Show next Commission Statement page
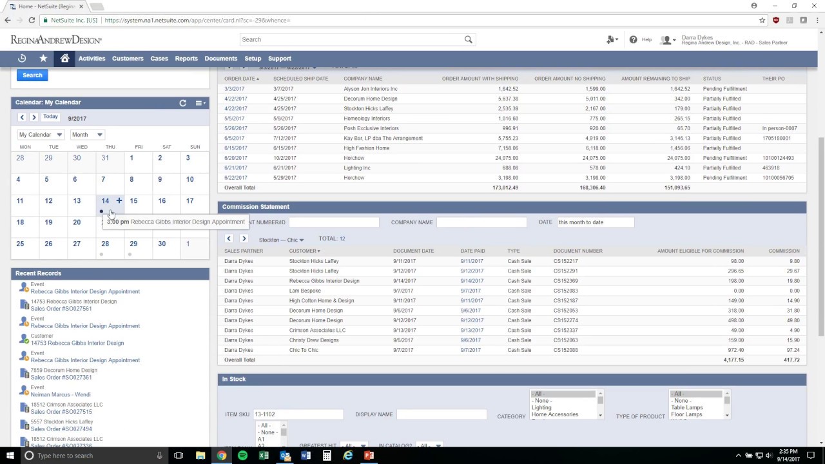The image size is (825, 464). (x=244, y=238)
